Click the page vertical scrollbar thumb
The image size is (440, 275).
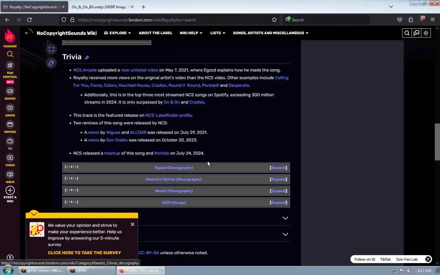click(x=437, y=142)
